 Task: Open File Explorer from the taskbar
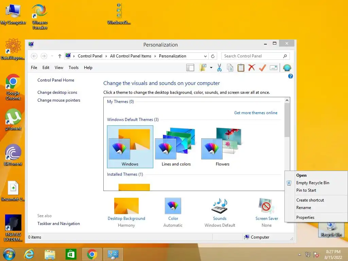50,254
